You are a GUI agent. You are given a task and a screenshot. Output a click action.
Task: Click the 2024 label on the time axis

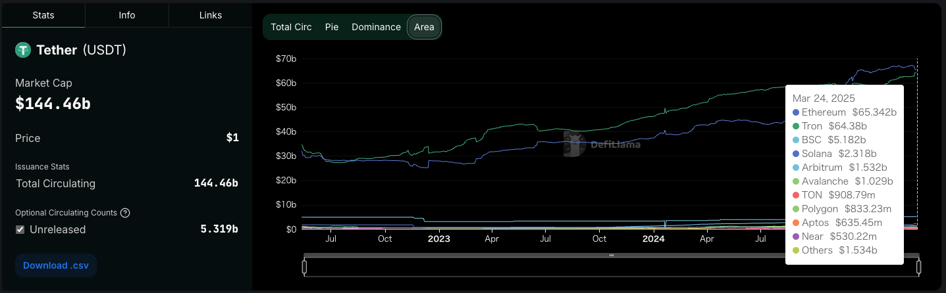[654, 238]
